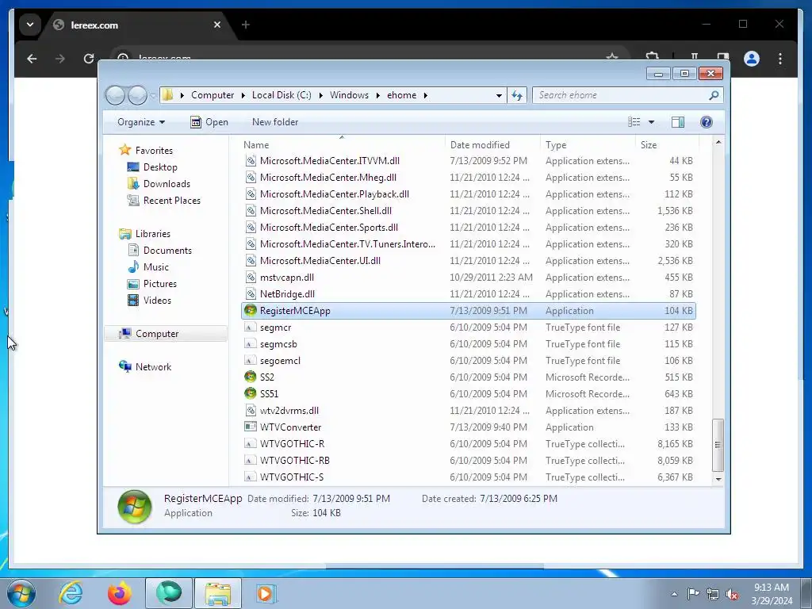Select mstvcapn.dll file icon
Viewport: 812px width, 609px height.
[250, 277]
